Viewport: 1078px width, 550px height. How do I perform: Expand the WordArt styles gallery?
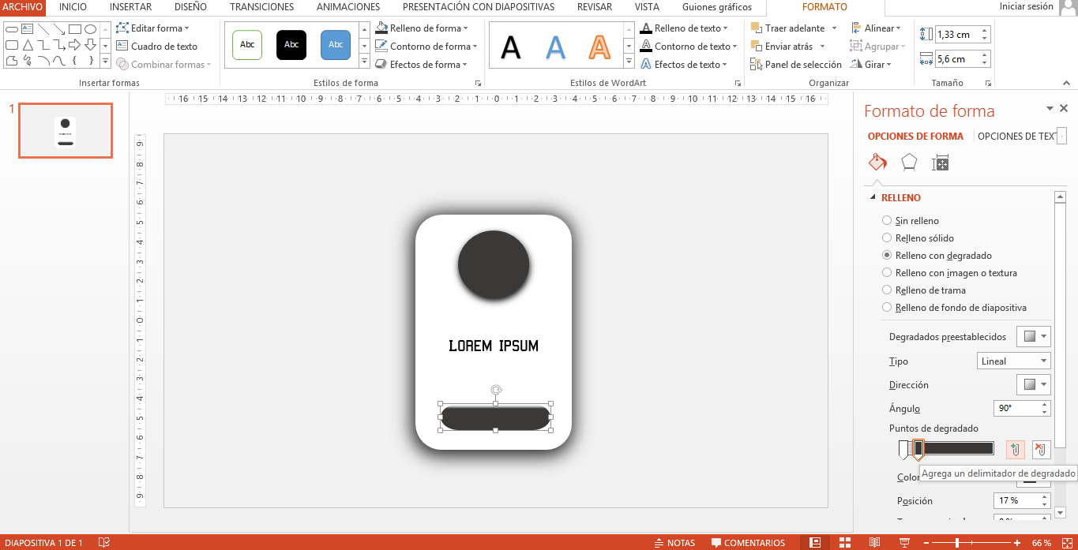point(630,62)
